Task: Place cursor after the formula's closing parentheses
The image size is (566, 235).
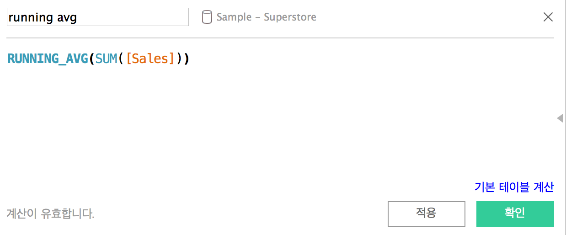Action: 190,59
